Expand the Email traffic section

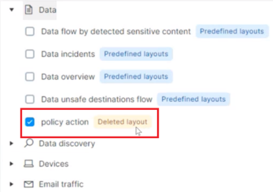pyautogui.click(x=11, y=184)
